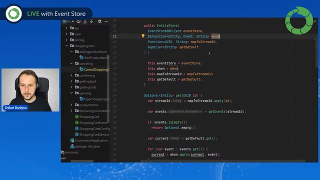
Task: Click the ShoppingCart interface icon
Action: click(x=76, y=116)
